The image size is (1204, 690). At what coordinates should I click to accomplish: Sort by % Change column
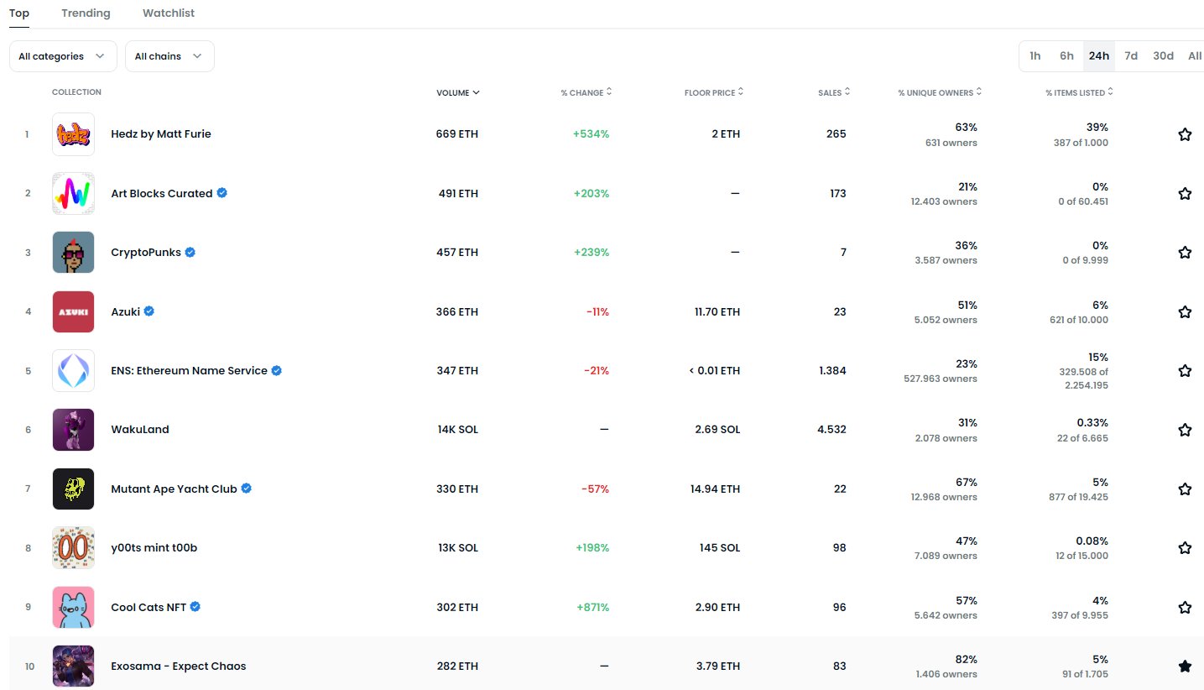[x=586, y=92]
